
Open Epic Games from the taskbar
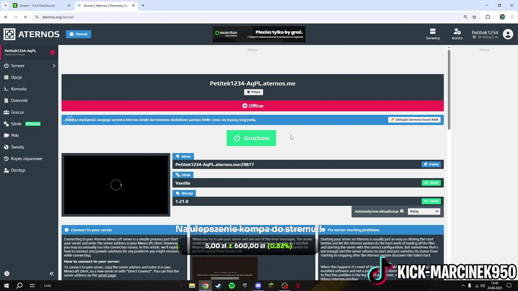245,285
